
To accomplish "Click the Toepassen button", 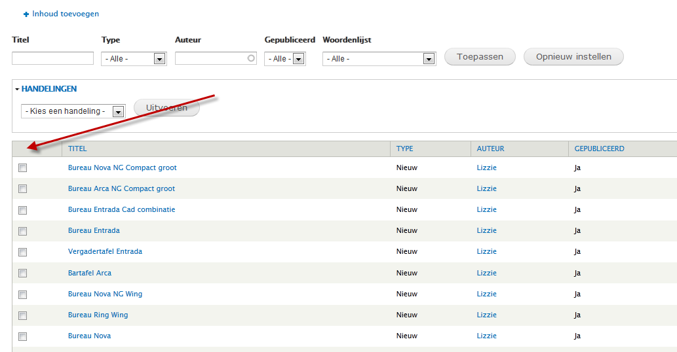I will pyautogui.click(x=480, y=57).
